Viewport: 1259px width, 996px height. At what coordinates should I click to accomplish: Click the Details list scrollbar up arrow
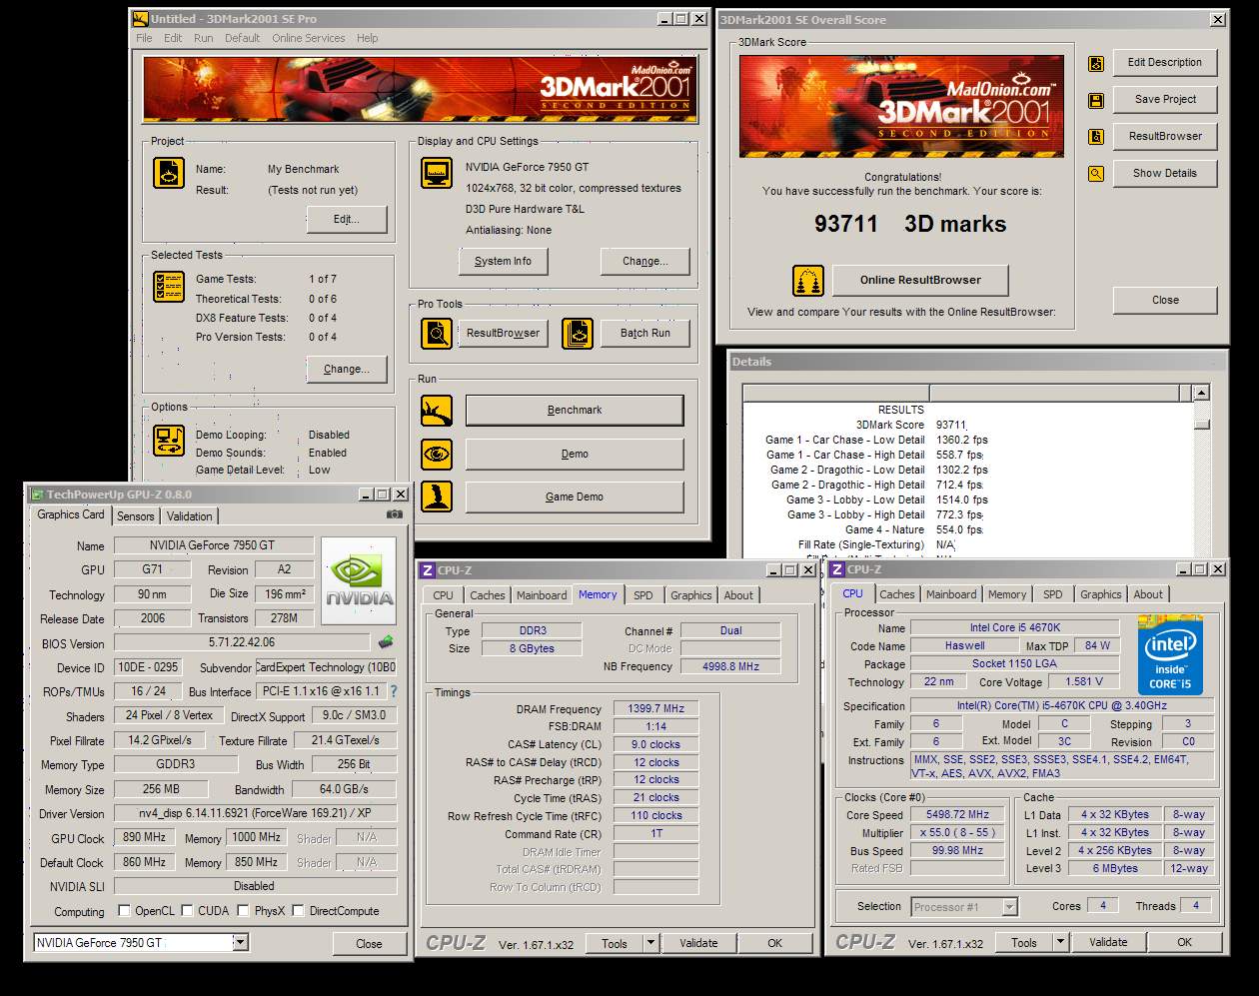[1202, 393]
